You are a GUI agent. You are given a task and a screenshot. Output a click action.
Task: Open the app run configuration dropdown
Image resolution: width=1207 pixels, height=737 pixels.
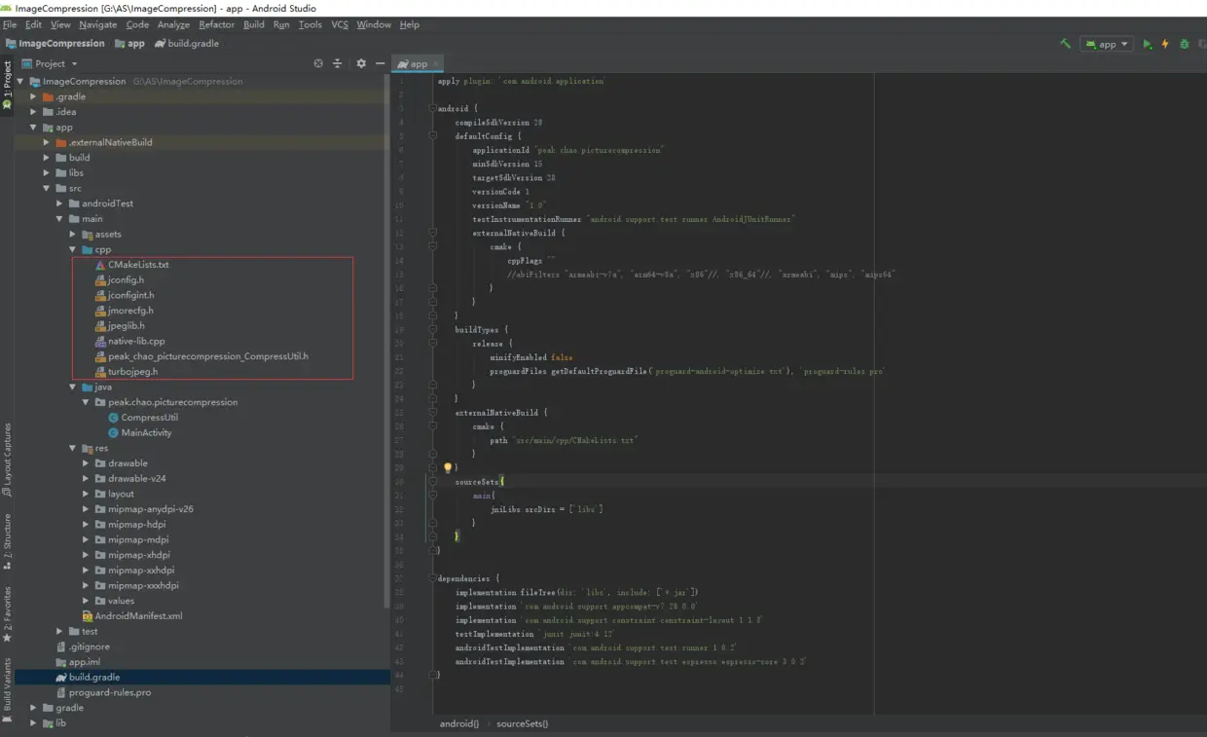pos(1106,44)
